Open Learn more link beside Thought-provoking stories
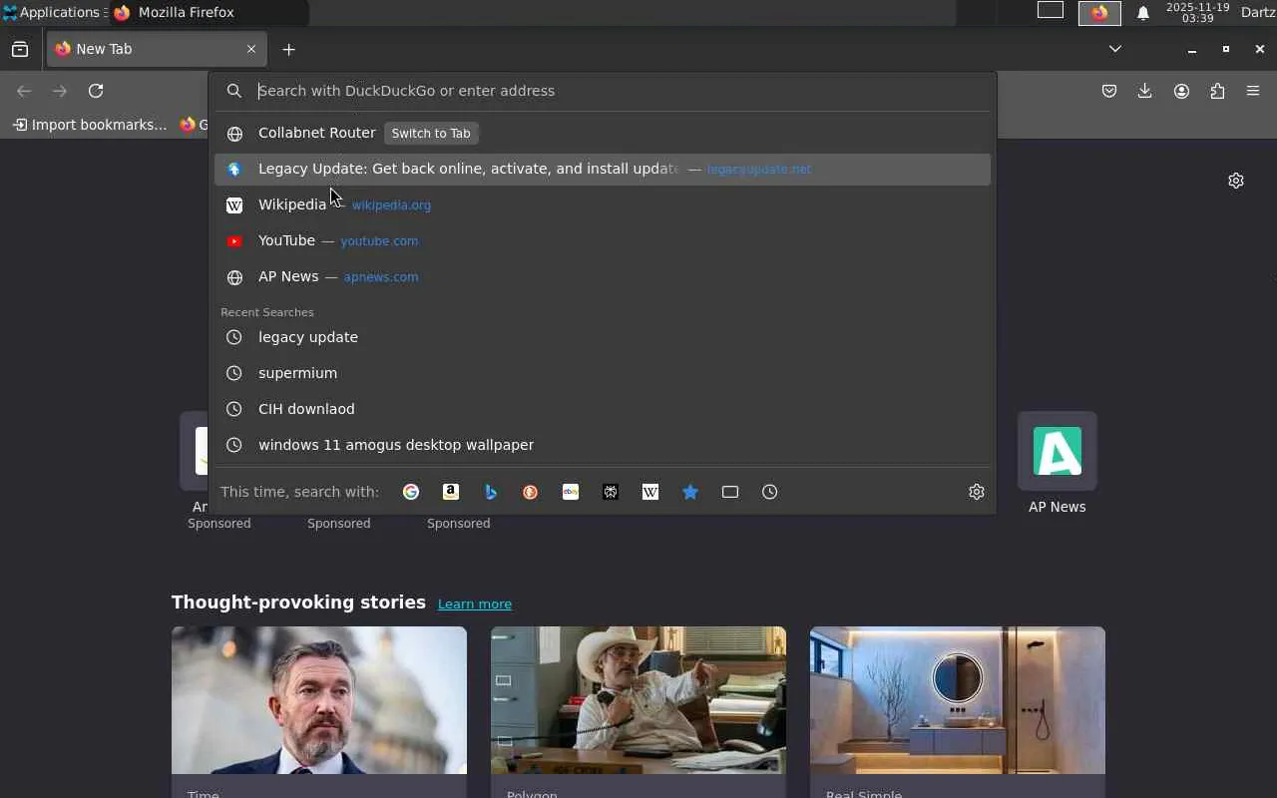This screenshot has width=1277, height=798. click(475, 603)
